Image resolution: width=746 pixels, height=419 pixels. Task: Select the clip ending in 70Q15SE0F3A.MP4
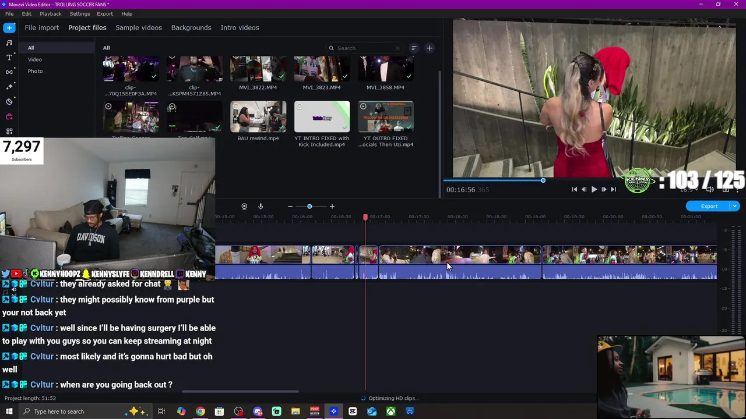[x=131, y=69]
